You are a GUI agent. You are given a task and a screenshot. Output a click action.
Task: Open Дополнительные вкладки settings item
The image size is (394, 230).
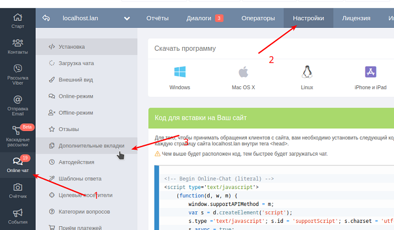tap(86, 146)
